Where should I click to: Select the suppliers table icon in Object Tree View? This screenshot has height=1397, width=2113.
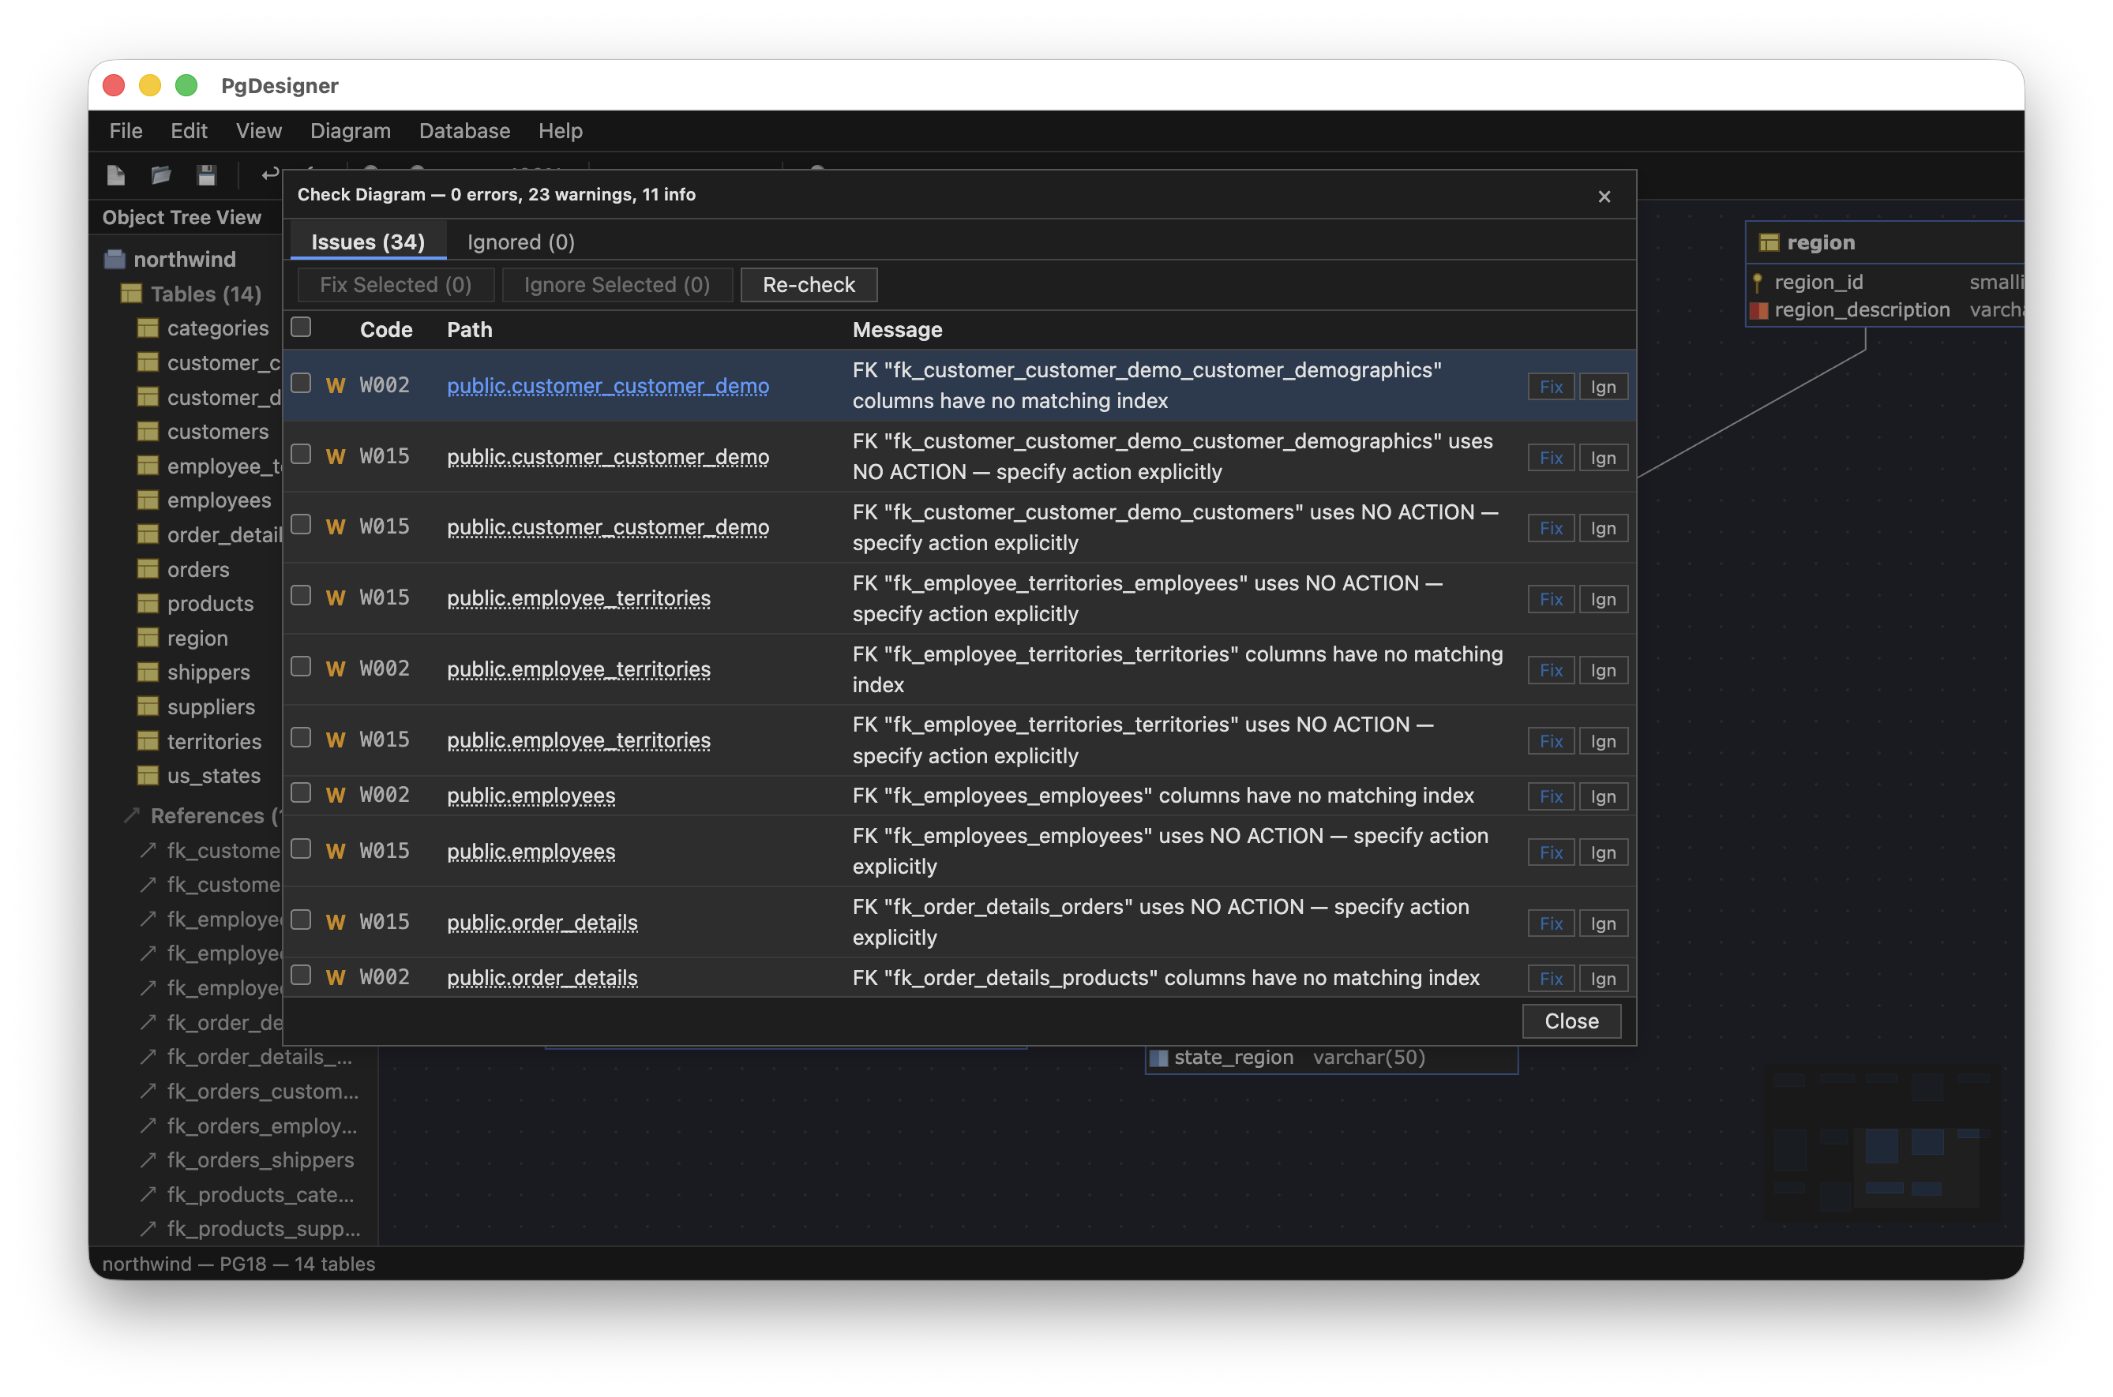point(147,706)
